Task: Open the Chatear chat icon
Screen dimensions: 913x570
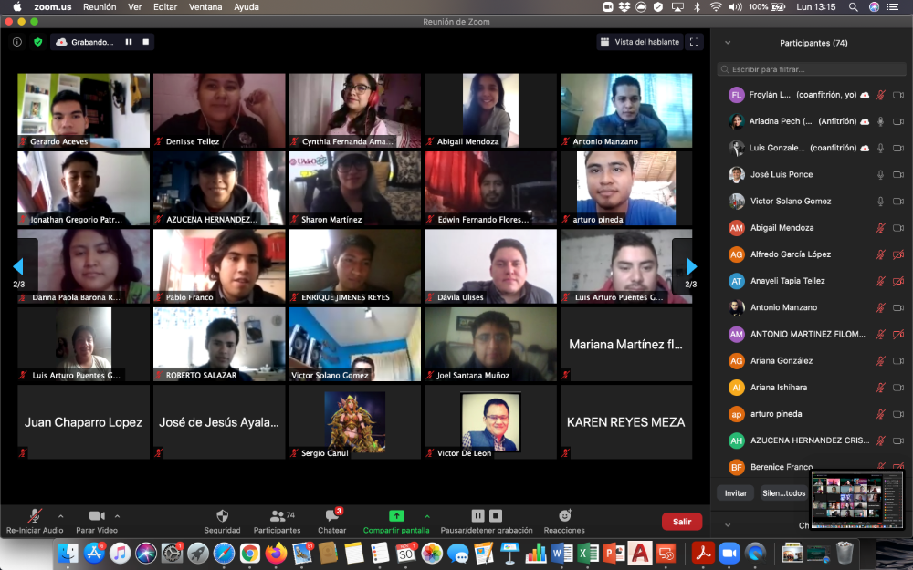Action: click(x=331, y=516)
